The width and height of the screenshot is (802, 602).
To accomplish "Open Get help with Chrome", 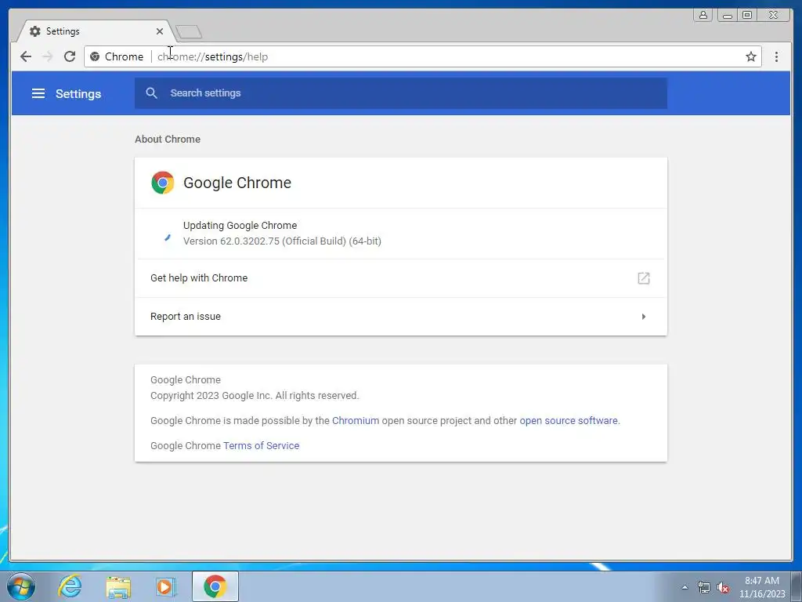I will pyautogui.click(x=400, y=278).
